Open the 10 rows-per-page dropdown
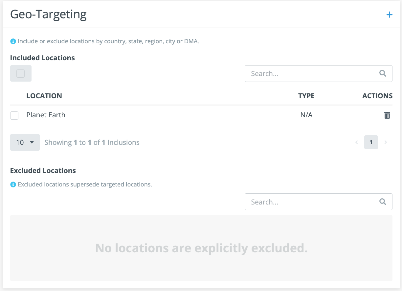This screenshot has height=291, width=402. 25,142
